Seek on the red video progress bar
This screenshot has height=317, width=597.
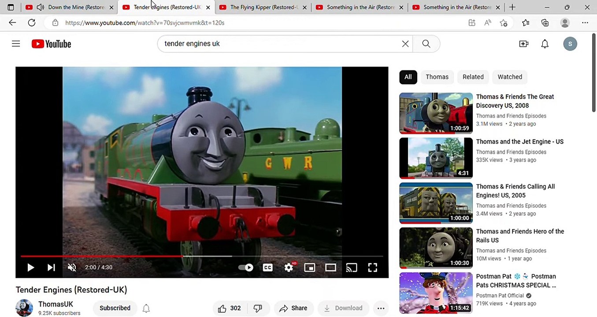pos(202,256)
